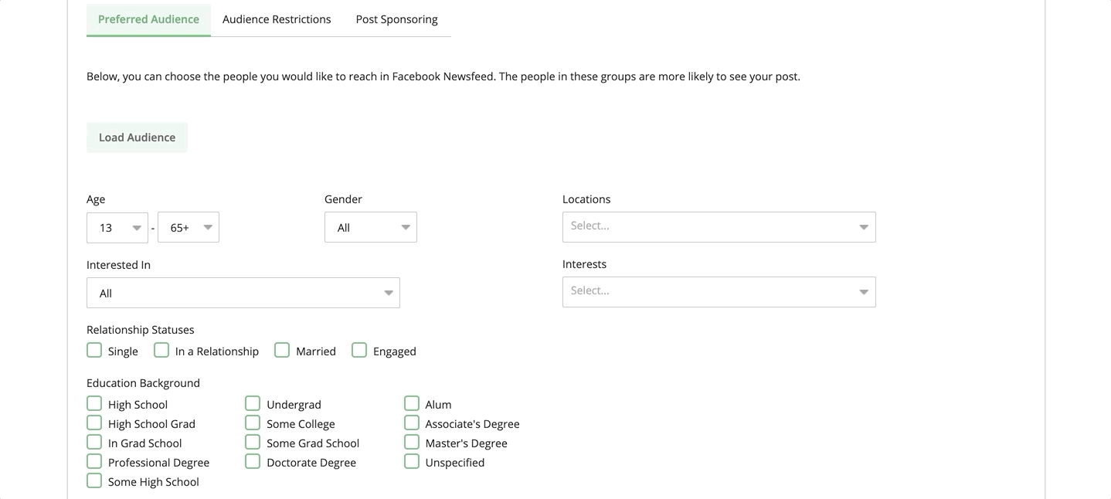Open the Locations select dropdown

click(718, 226)
